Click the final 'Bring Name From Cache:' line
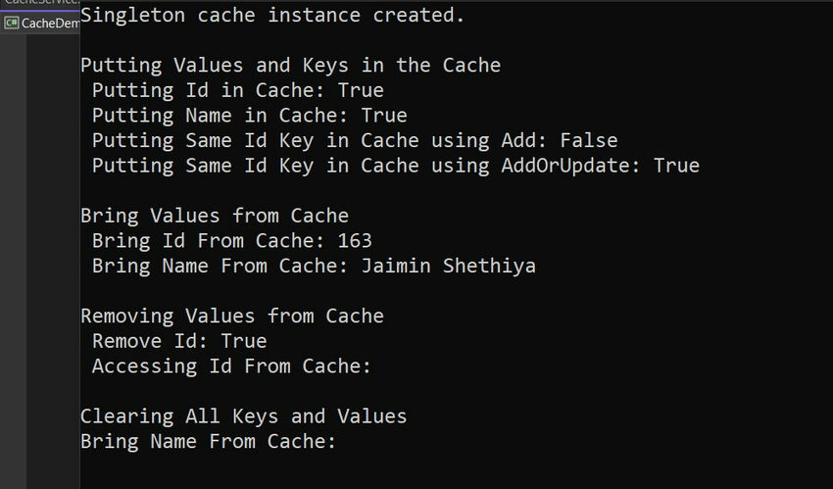 pyautogui.click(x=208, y=441)
